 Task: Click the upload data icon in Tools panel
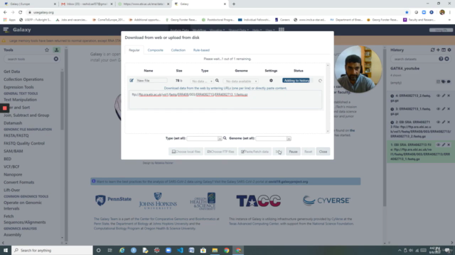tap(57, 50)
